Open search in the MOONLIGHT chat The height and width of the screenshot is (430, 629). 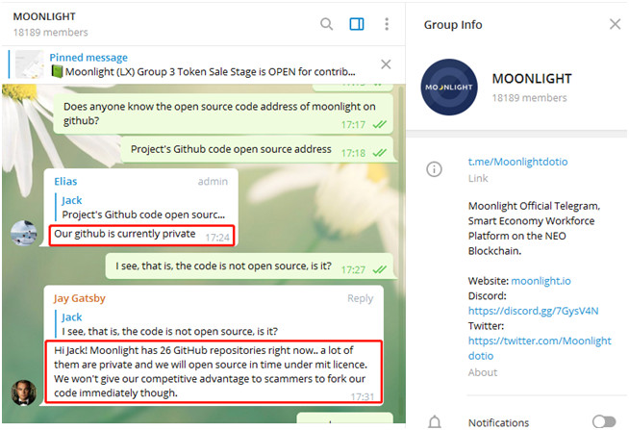point(326,24)
